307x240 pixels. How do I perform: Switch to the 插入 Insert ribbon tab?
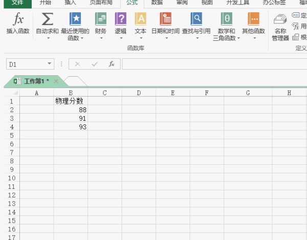click(70, 3)
